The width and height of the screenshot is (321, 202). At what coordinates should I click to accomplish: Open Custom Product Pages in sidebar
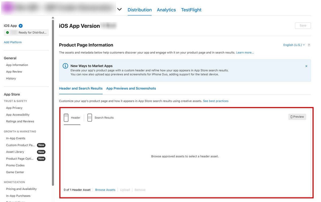point(21,145)
